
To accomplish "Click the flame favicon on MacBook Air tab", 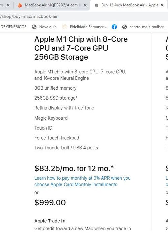I will pos(19,5).
